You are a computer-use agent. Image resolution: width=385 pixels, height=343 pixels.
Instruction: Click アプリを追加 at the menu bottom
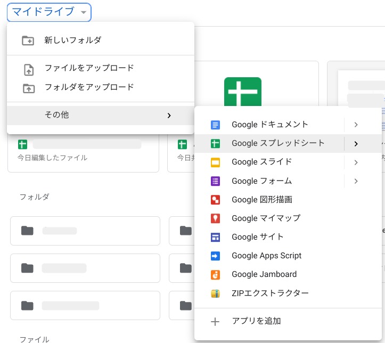pos(256,321)
